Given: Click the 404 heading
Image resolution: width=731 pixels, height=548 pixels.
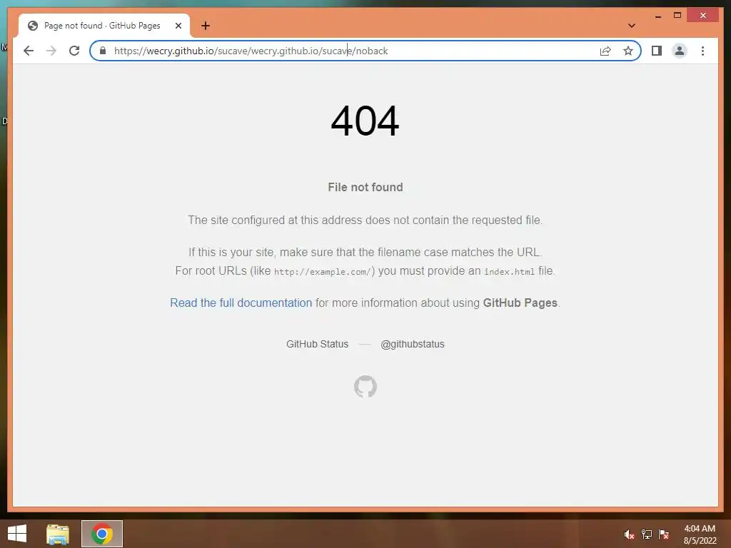Looking at the screenshot, I should [365, 121].
